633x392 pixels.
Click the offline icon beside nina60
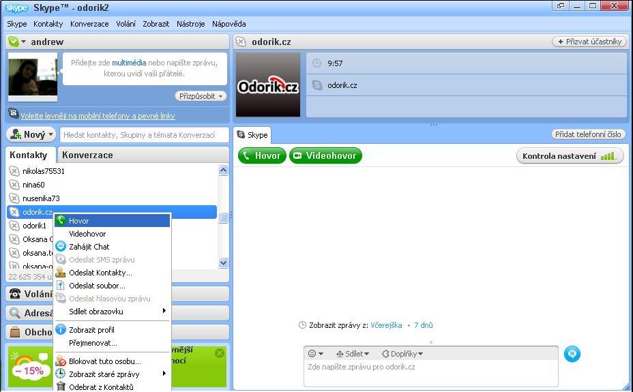pyautogui.click(x=14, y=185)
